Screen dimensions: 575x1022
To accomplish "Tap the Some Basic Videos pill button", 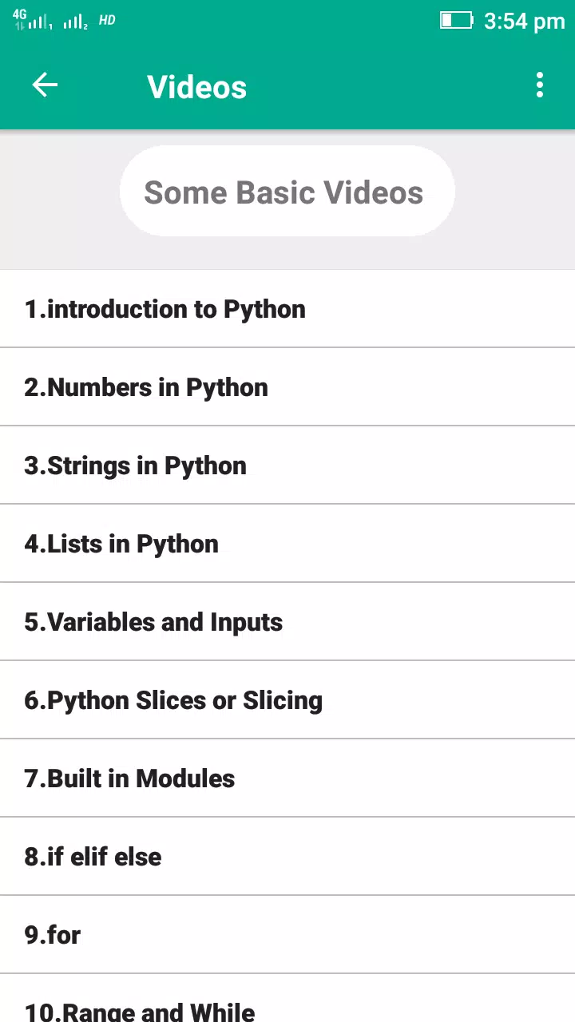I will pos(287,192).
